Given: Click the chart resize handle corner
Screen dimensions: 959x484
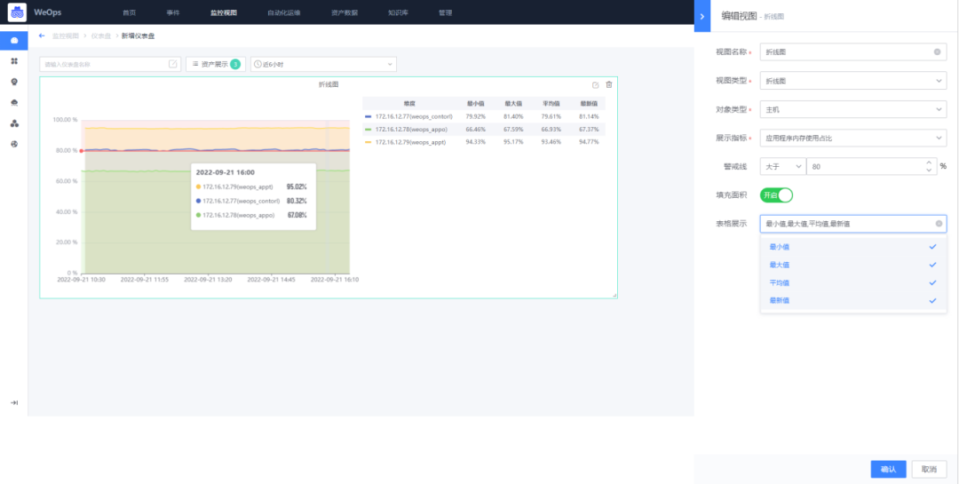Looking at the screenshot, I should (614, 296).
